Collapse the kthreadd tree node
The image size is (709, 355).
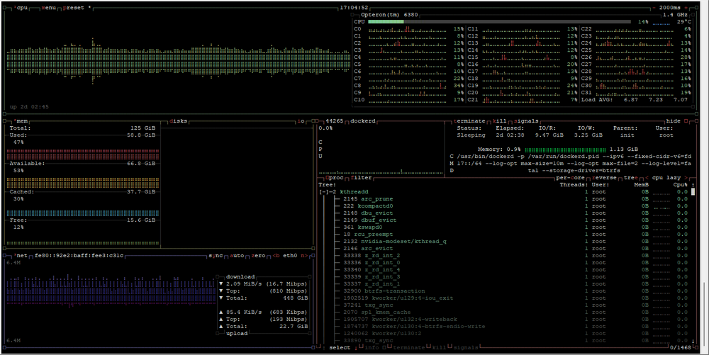[324, 192]
